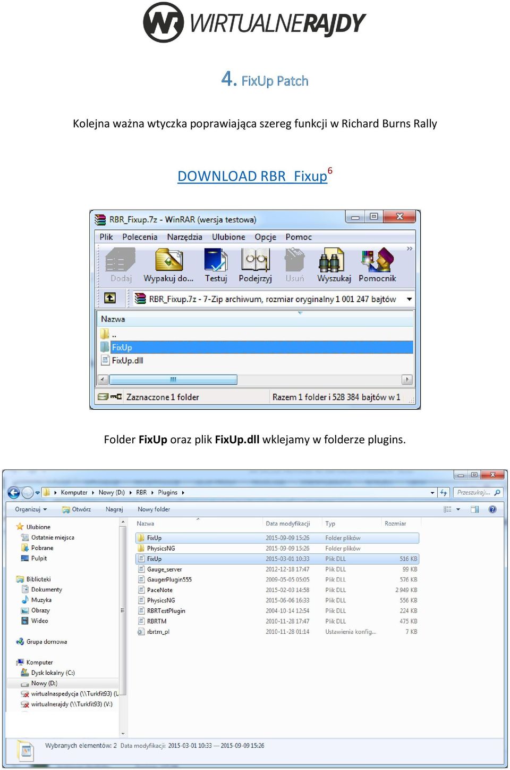This screenshot has width=510, height=770.
Task: Open the Polecenia menu
Action: (140, 237)
